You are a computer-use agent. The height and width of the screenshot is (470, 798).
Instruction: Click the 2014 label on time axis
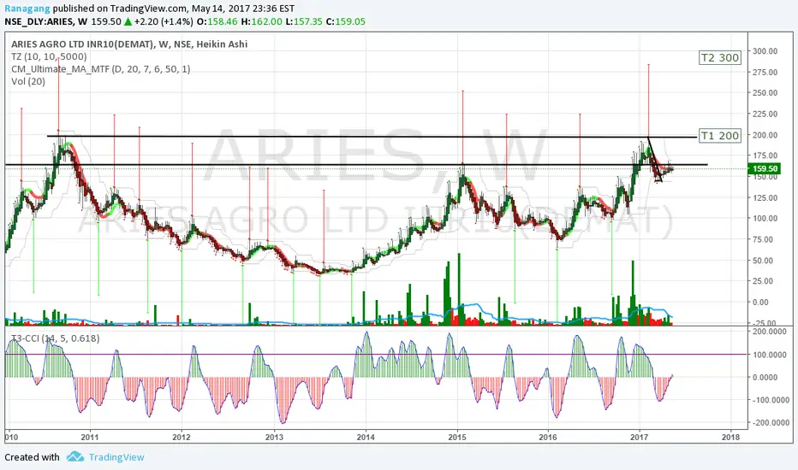pos(366,437)
